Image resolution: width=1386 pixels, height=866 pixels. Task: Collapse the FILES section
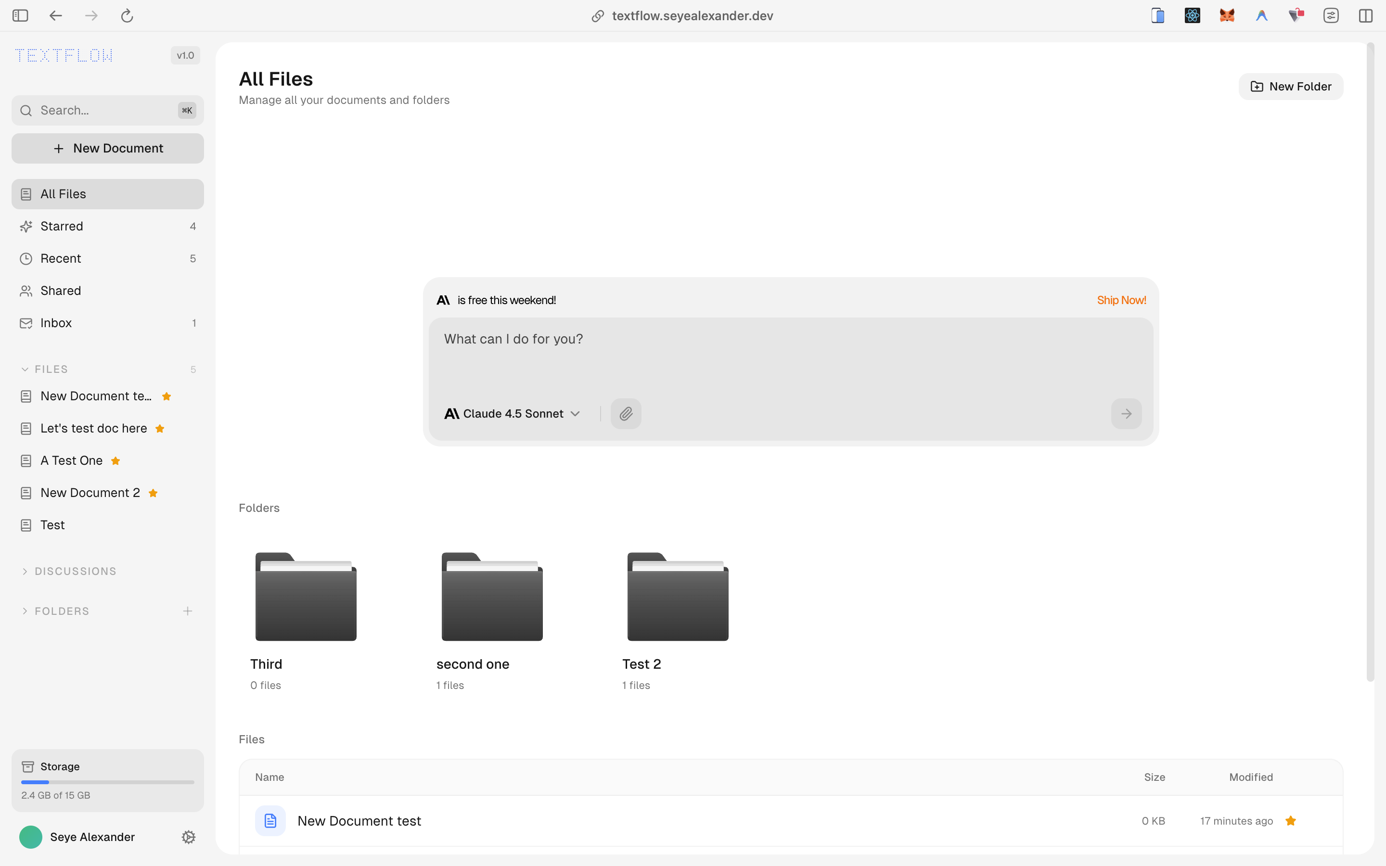pos(24,369)
